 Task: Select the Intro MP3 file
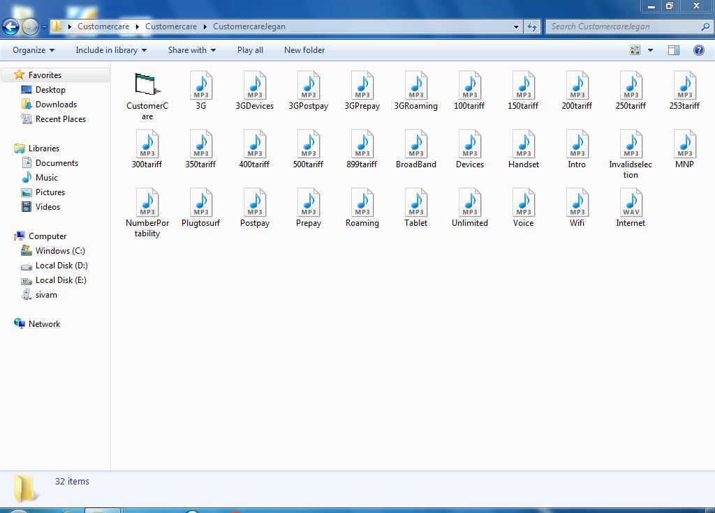pyautogui.click(x=577, y=149)
